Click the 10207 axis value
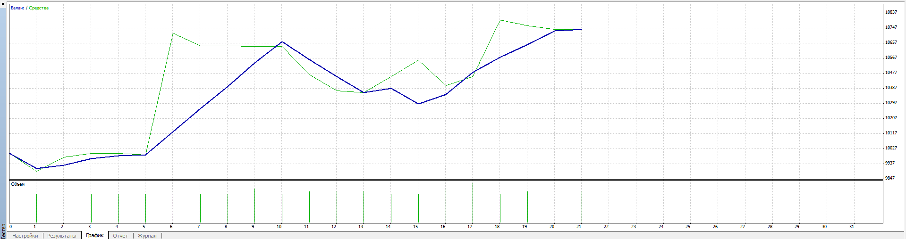 click(891, 118)
